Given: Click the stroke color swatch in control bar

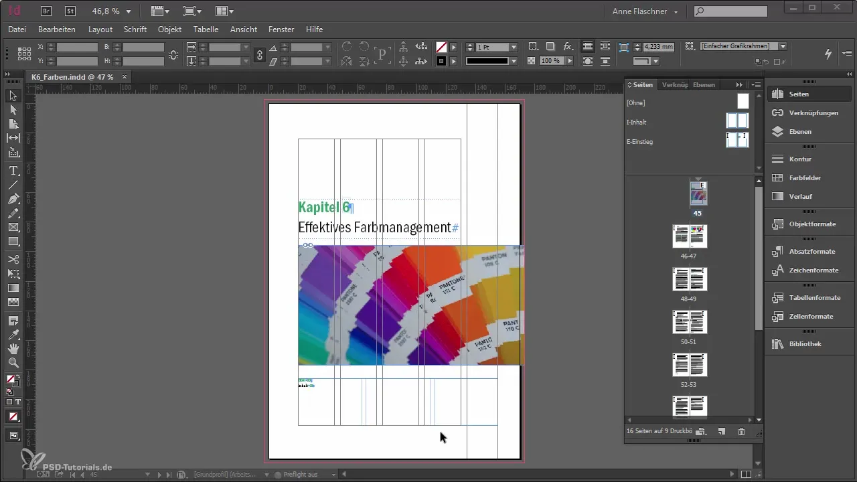Looking at the screenshot, I should tap(441, 61).
